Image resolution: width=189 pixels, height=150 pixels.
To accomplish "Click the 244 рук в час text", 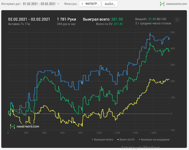I will [66, 24].
